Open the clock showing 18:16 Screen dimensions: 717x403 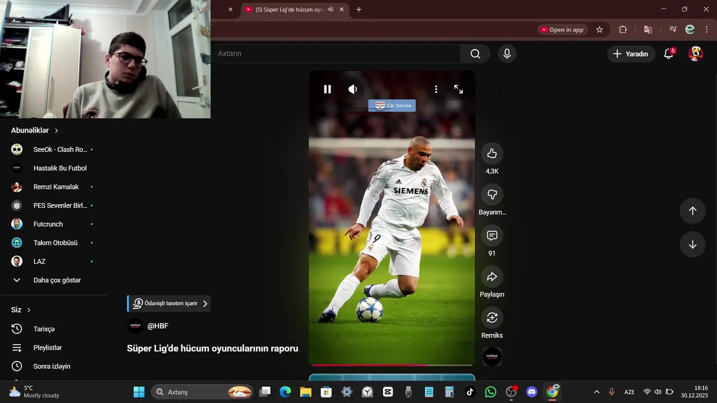pos(694,392)
